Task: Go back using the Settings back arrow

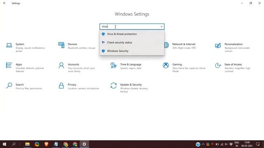Action: [x=5, y=3]
